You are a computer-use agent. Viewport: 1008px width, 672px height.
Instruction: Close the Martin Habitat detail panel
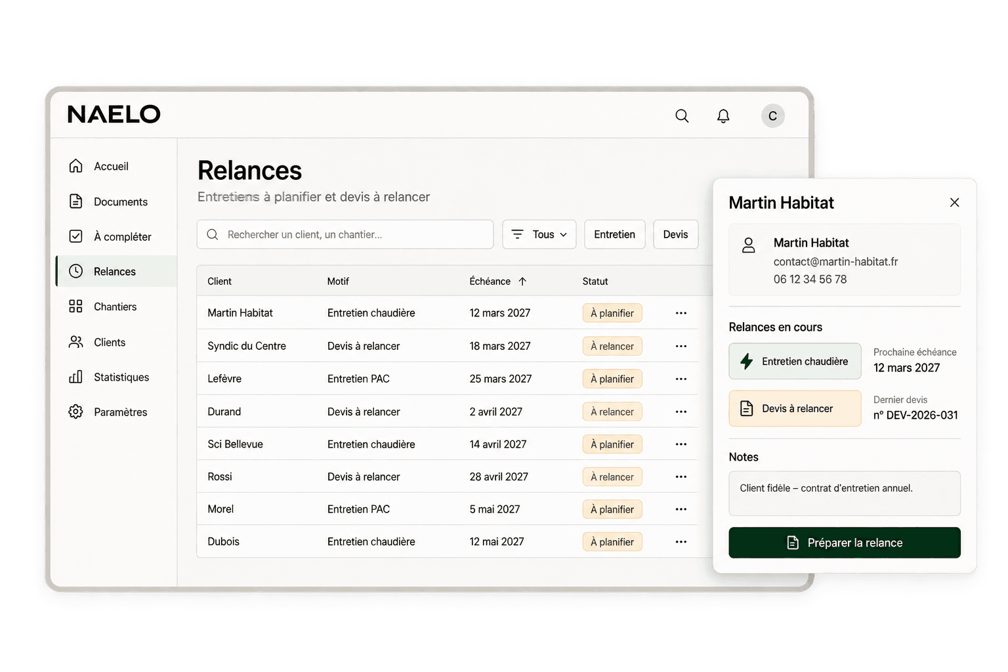coord(955,202)
